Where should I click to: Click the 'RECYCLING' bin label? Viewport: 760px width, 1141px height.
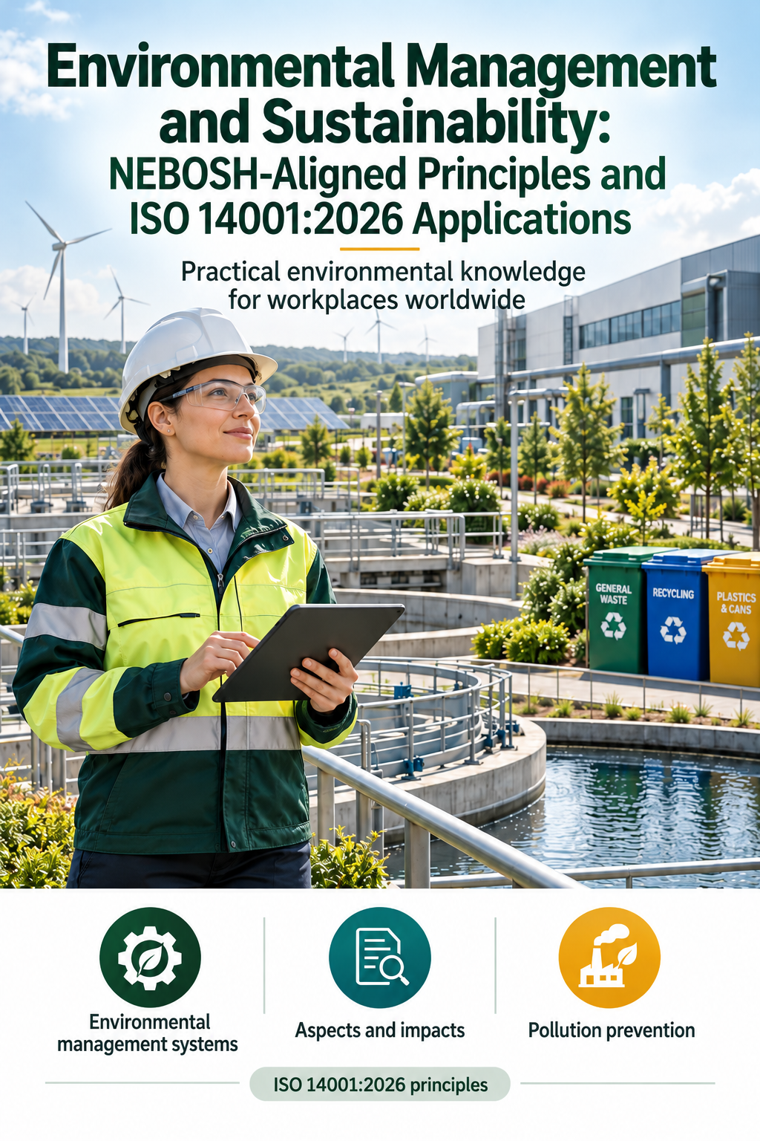[x=673, y=594]
